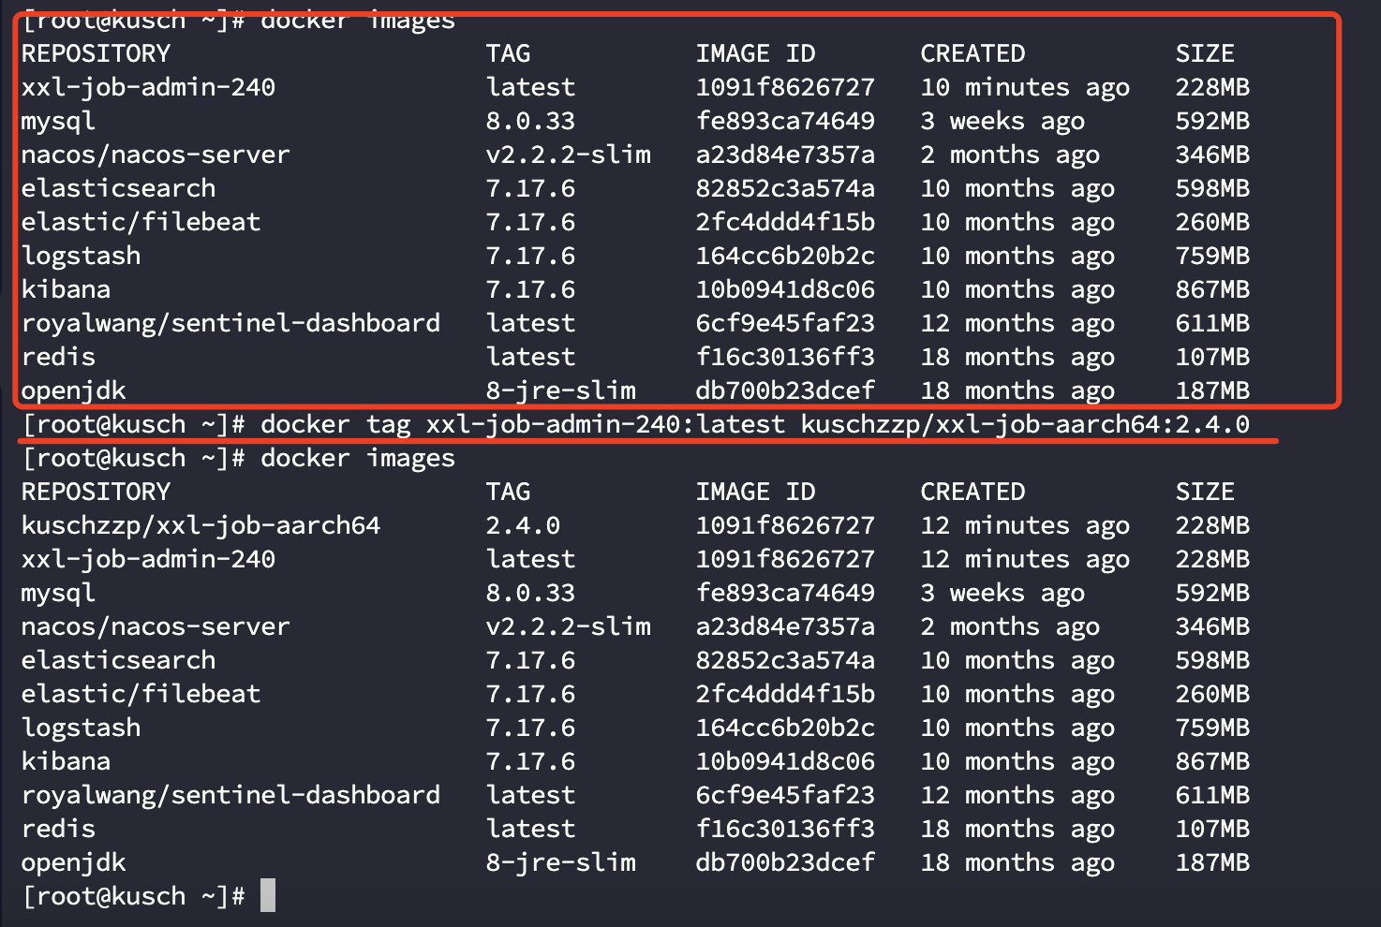This screenshot has height=927, width=1381.
Task: Click the CREATED header in second listing
Action: 973,492
